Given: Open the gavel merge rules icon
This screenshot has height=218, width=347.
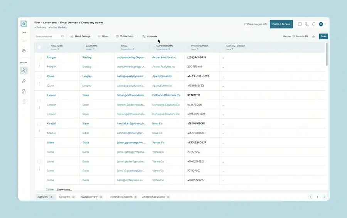Looking at the screenshot, I should pos(24,81).
